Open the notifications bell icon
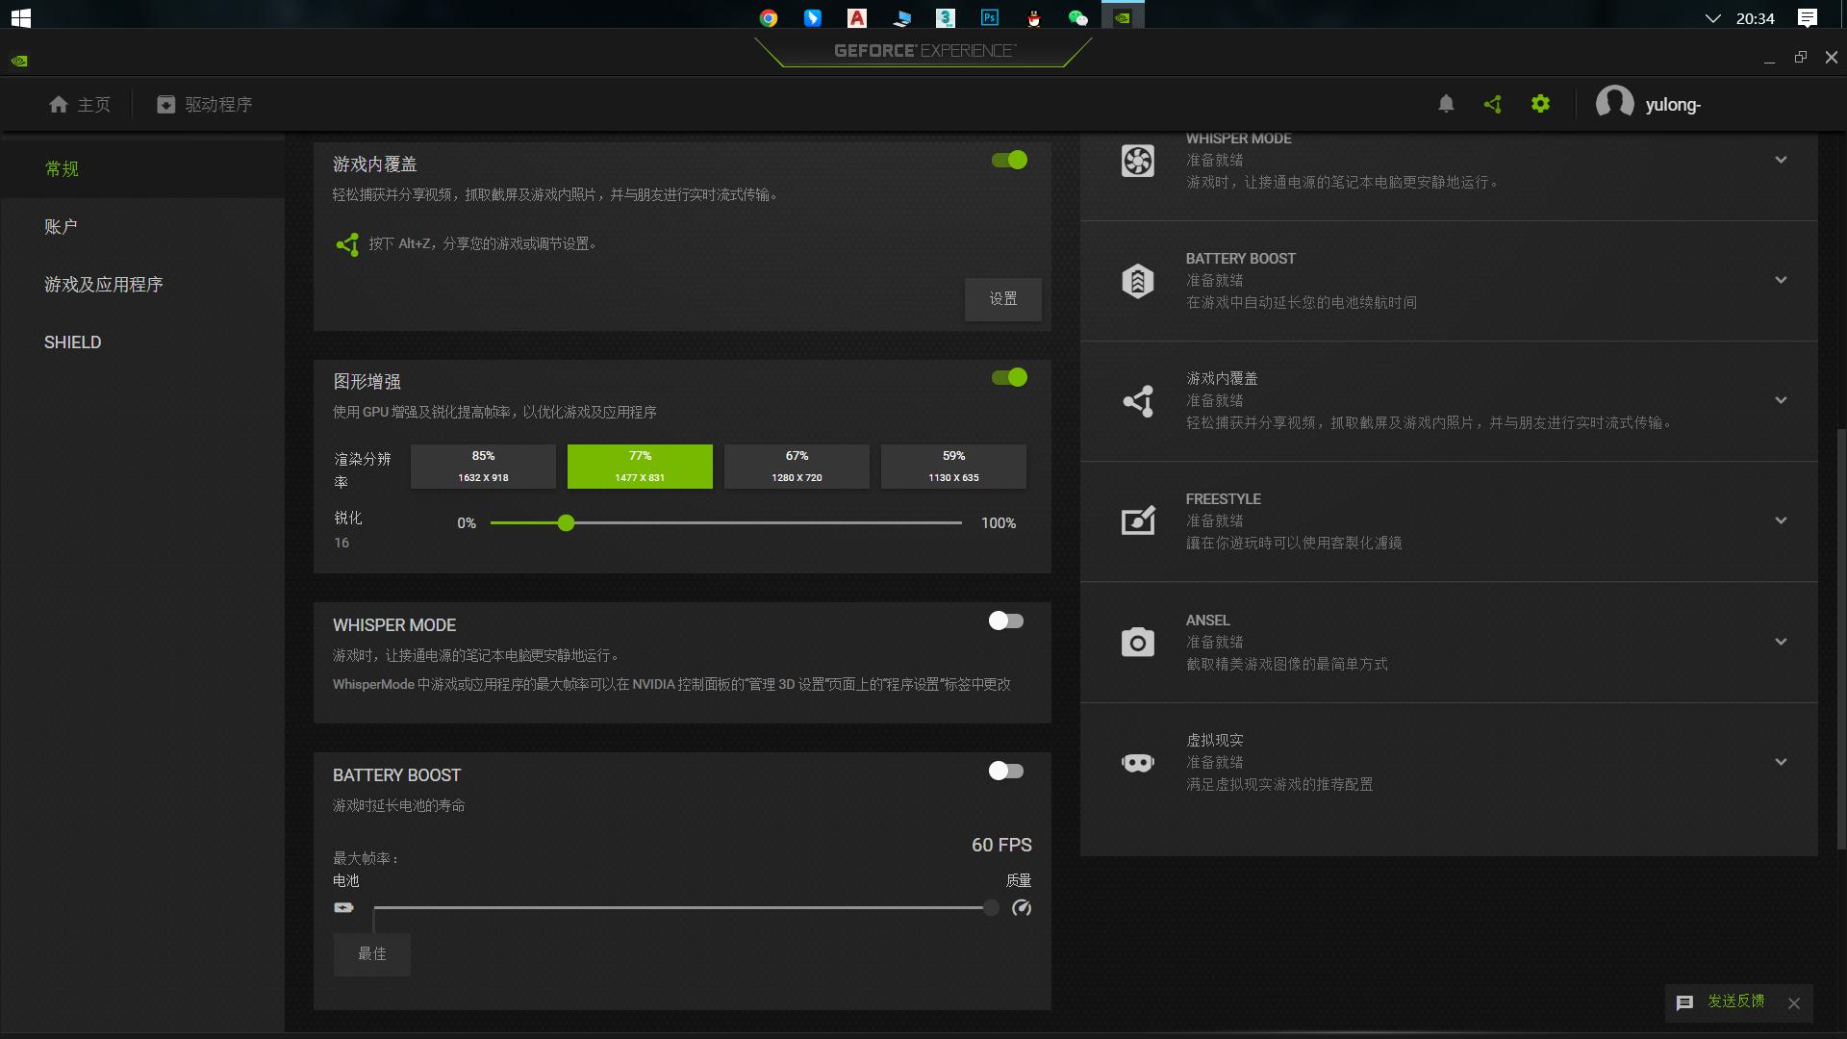Screen dimensions: 1847x1039 coord(1446,104)
